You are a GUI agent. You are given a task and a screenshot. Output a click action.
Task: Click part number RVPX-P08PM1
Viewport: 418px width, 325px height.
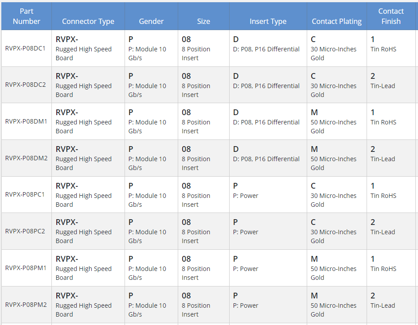[x=26, y=268]
